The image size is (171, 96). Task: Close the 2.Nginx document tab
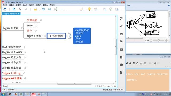coord(19,13)
